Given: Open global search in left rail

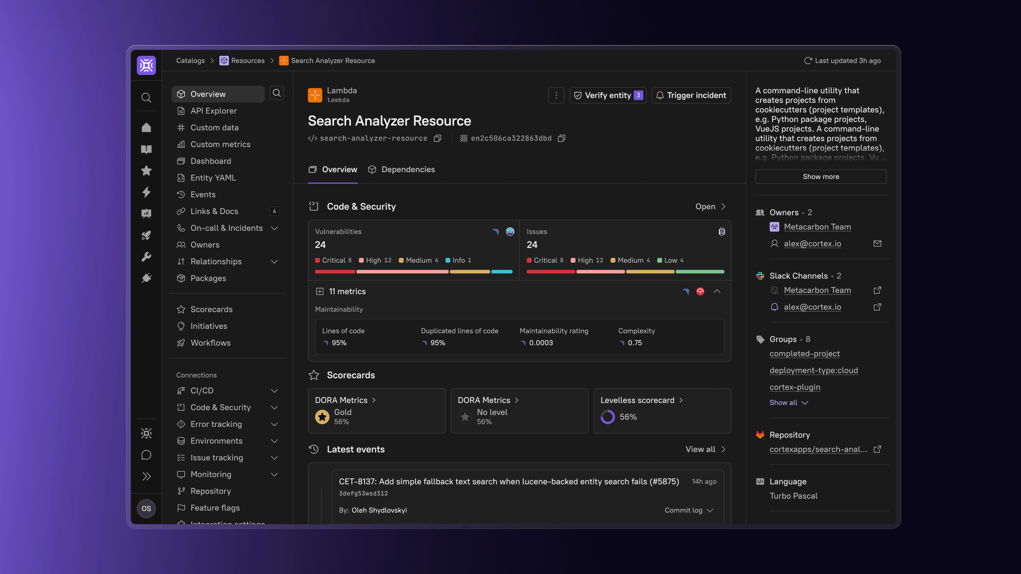Looking at the screenshot, I should pos(146,98).
